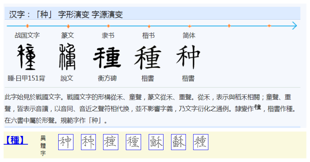The height and width of the screenshot is (162, 310).
Task: Click the heading text 字形演变
Action: pos(74,14)
